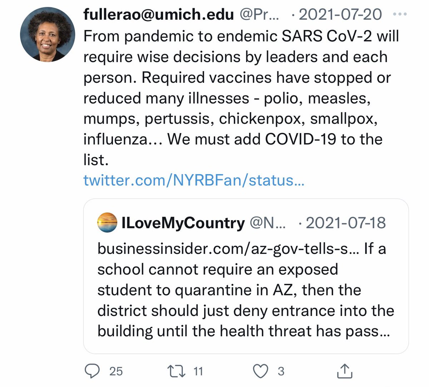Click the ILoveMyCountry account name
The height and width of the screenshot is (387, 429).
183,223
